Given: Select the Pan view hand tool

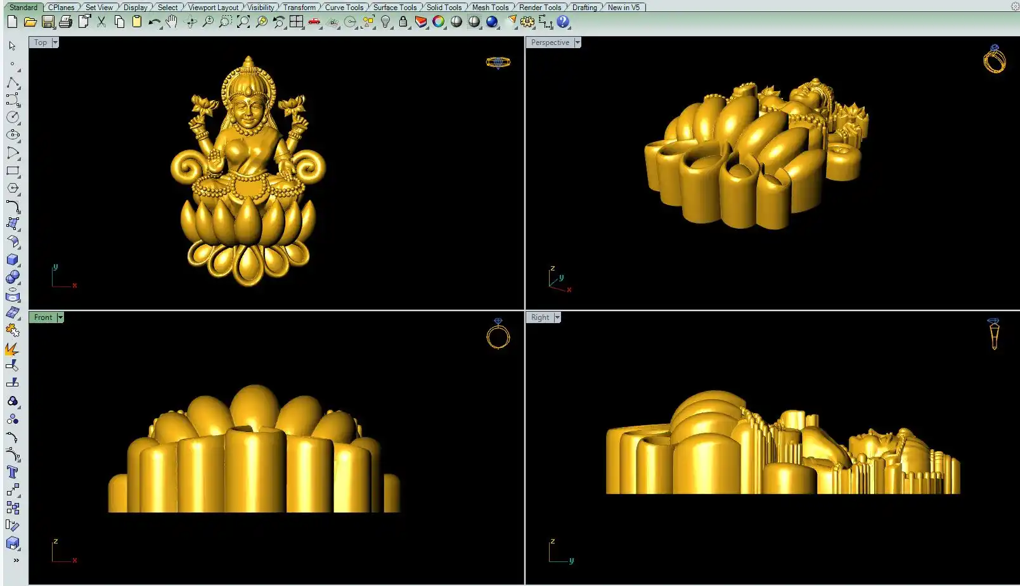Looking at the screenshot, I should coord(172,22).
